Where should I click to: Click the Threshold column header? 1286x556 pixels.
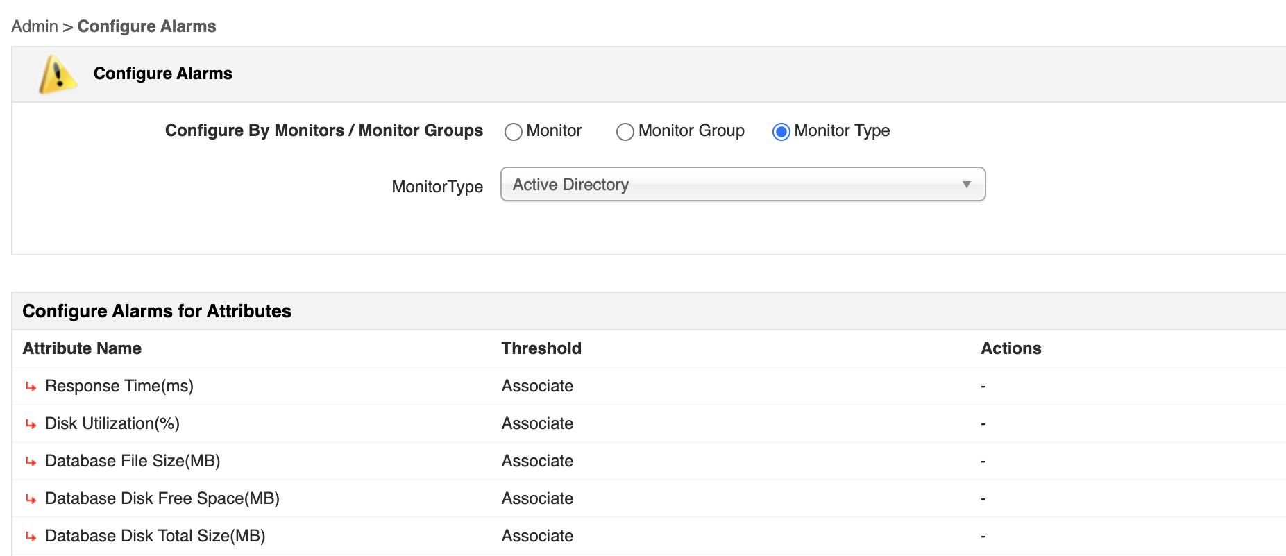click(x=541, y=348)
